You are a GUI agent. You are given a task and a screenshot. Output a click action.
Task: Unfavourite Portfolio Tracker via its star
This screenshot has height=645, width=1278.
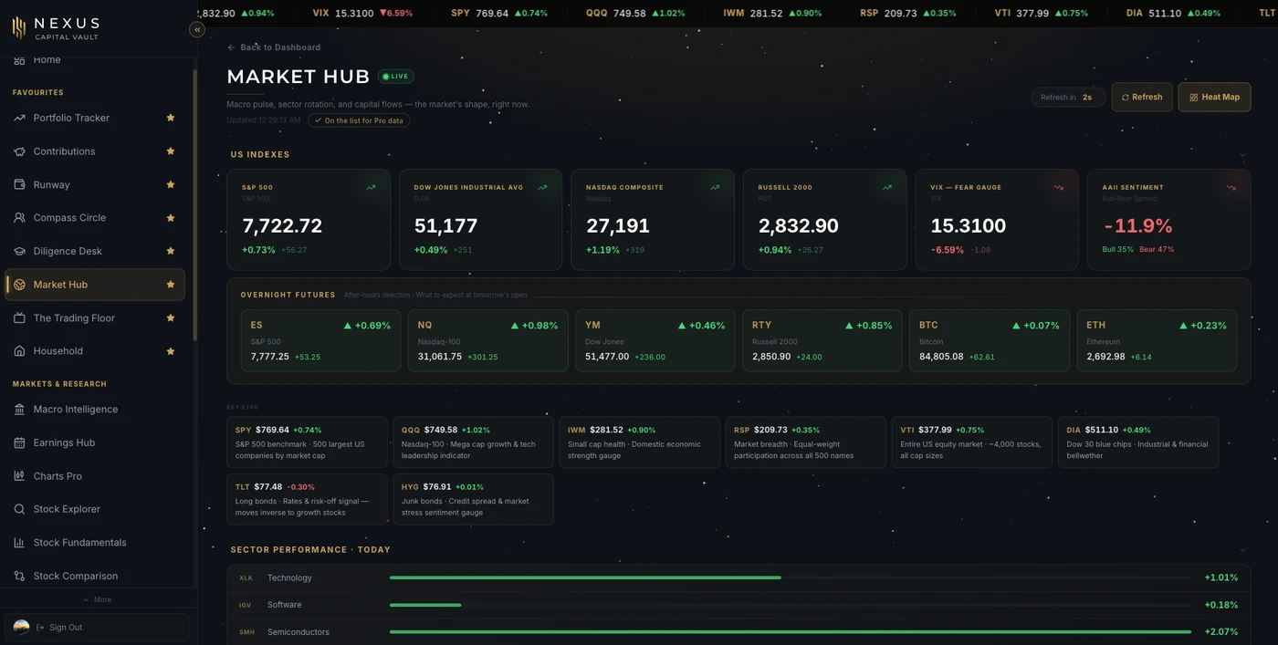pos(171,118)
